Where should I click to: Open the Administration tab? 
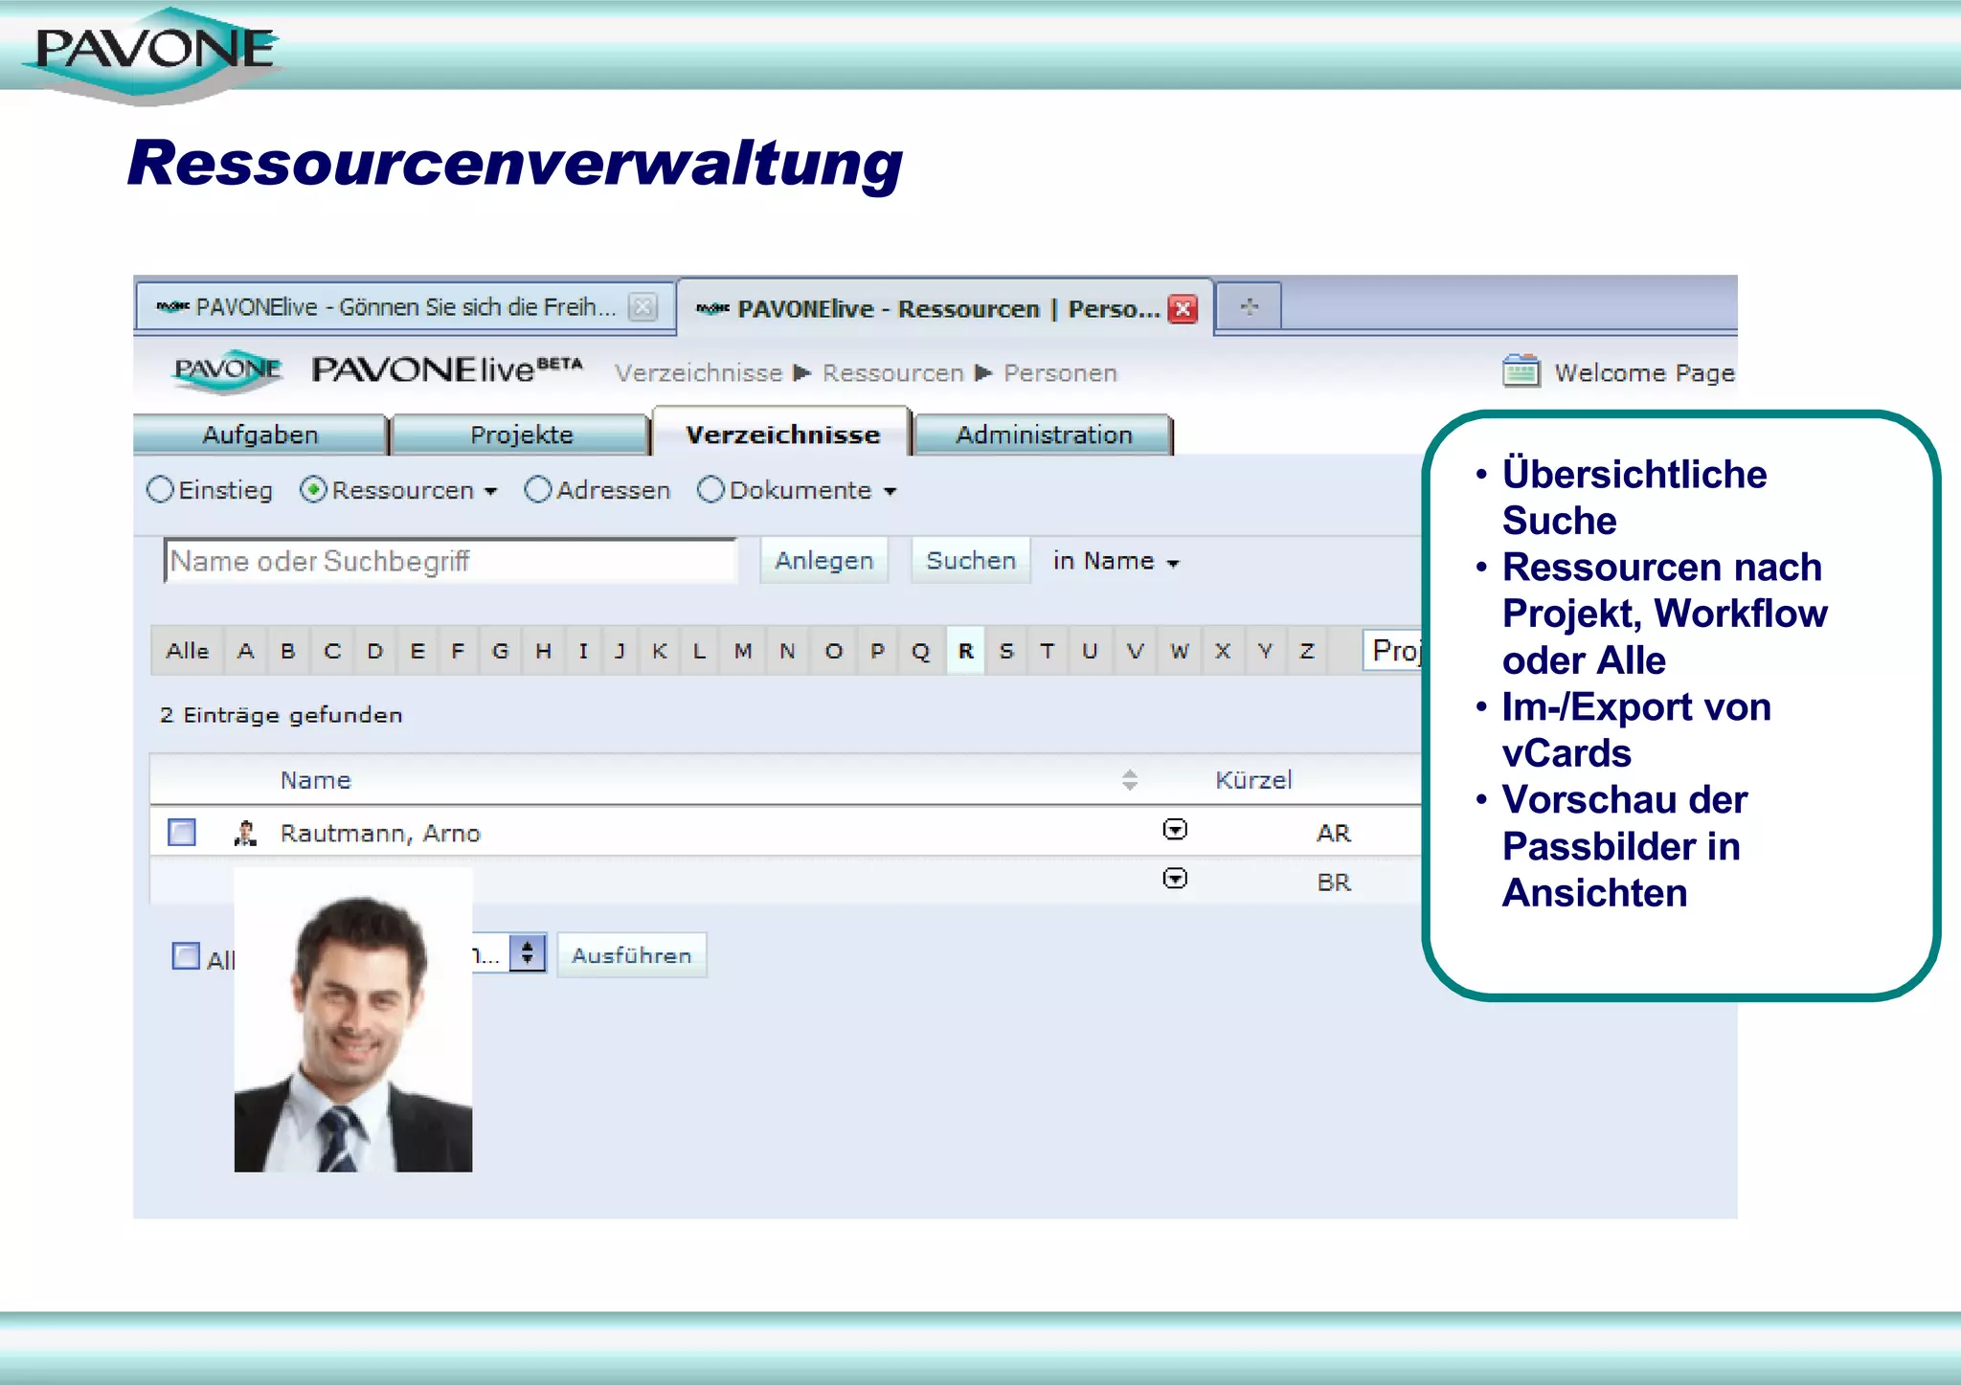click(1044, 435)
